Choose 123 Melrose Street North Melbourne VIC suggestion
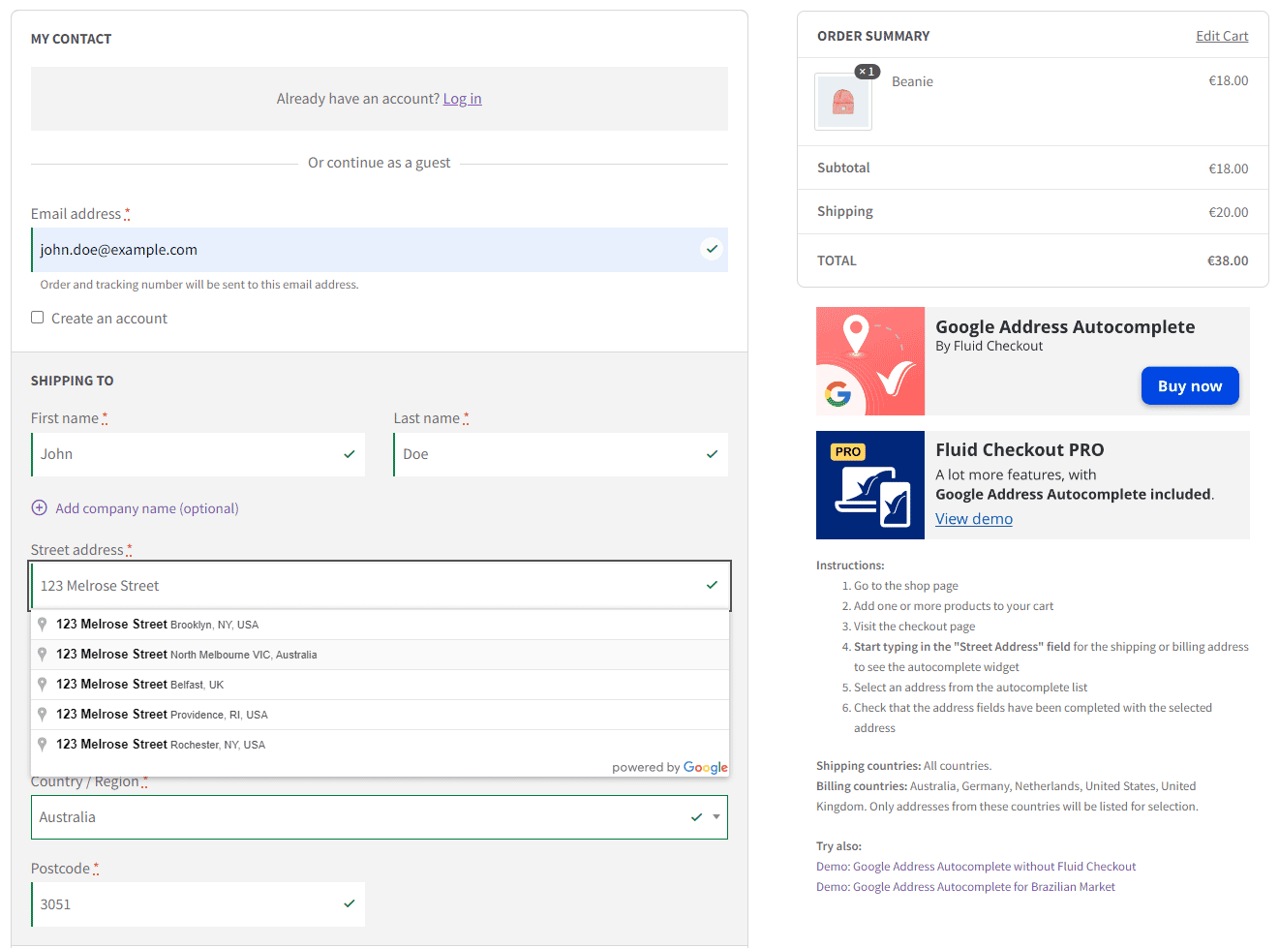The width and height of the screenshot is (1279, 948). (381, 655)
